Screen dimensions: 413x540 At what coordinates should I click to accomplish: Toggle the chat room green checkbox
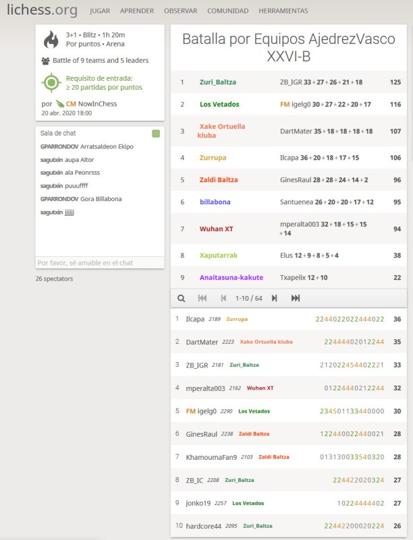coord(156,133)
